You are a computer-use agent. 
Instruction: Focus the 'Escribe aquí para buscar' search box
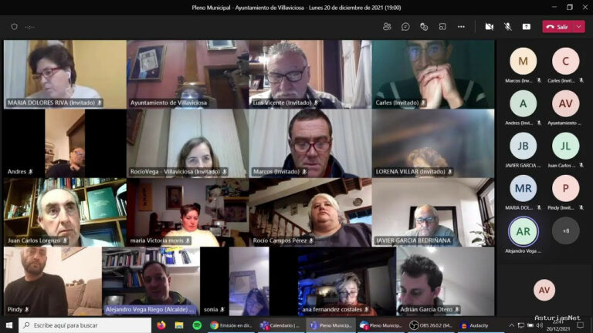[85, 325]
